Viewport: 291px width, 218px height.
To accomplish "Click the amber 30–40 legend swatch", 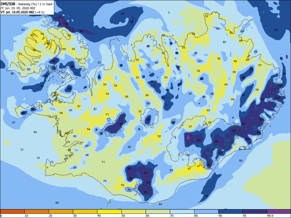I will pyautogui.click(x=85, y=212).
